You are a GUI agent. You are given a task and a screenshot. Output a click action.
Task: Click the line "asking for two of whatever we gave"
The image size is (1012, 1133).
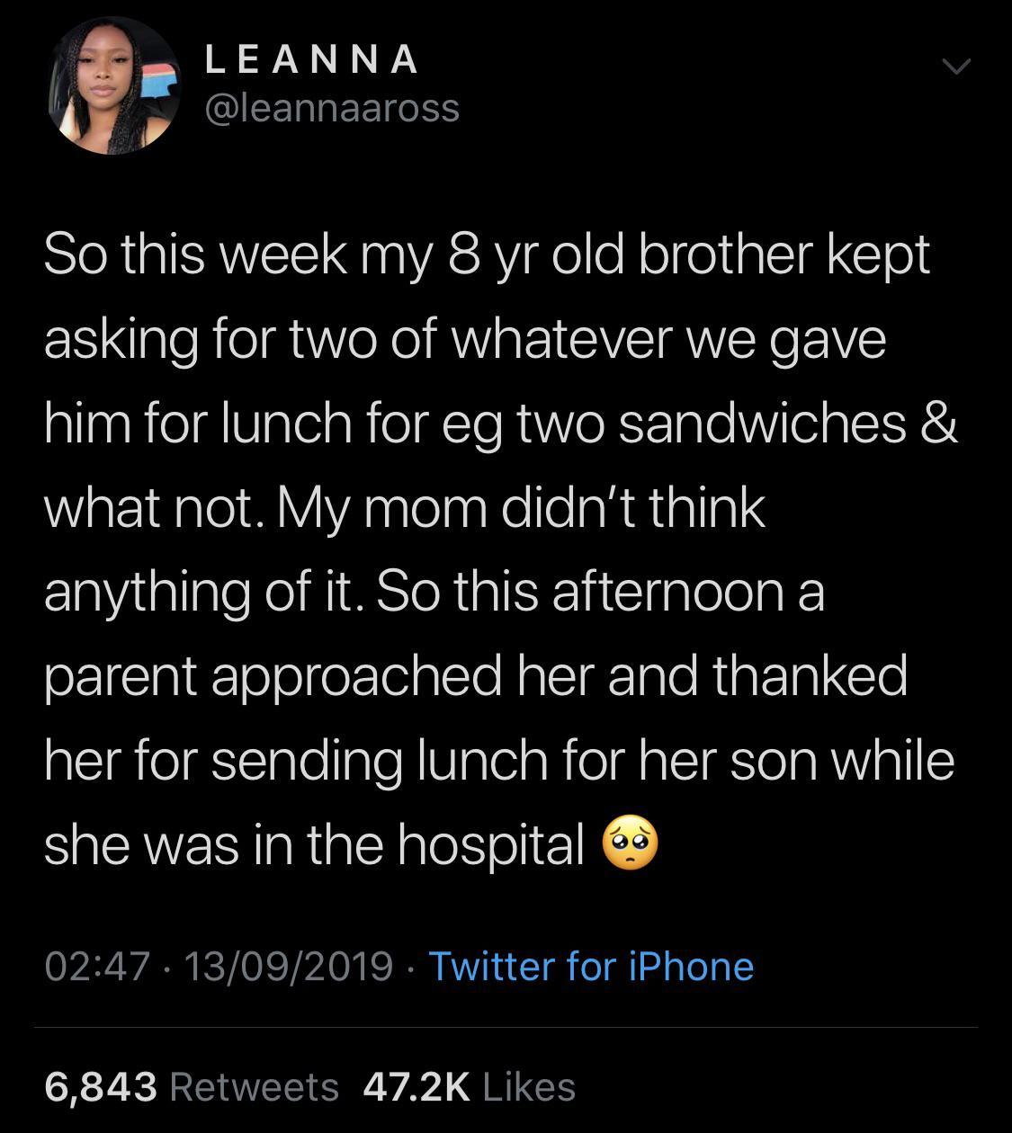click(465, 340)
